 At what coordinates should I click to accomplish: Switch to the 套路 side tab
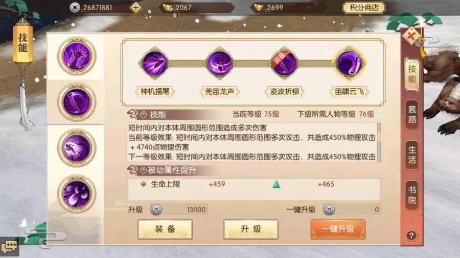pyautogui.click(x=412, y=115)
